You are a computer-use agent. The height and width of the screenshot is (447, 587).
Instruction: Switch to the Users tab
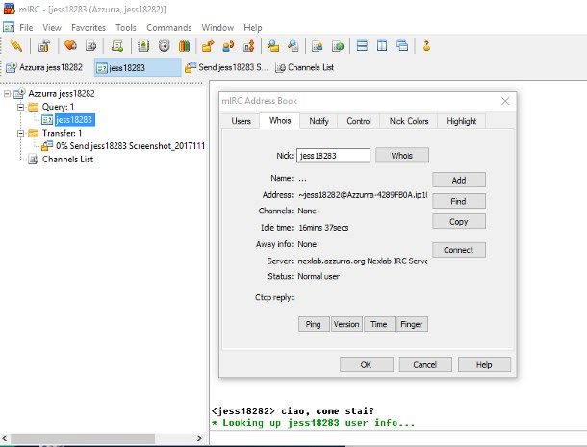pyautogui.click(x=241, y=121)
